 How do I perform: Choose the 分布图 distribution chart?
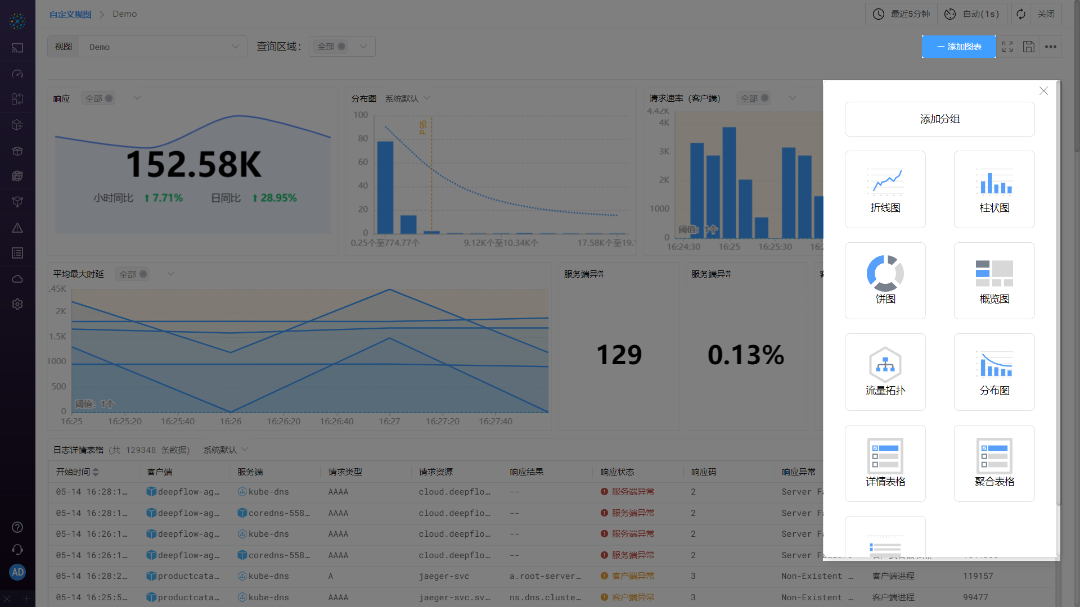(994, 372)
